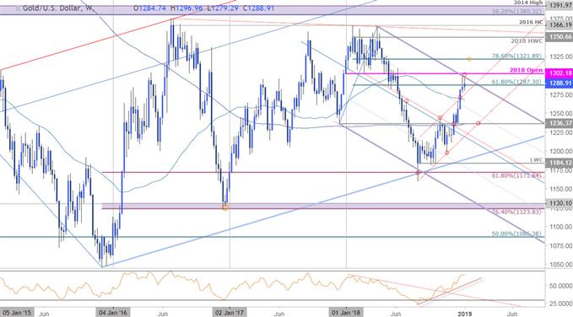Click the 1288.91 current price label
This screenshot has height=317, width=573.
pyautogui.click(x=559, y=83)
